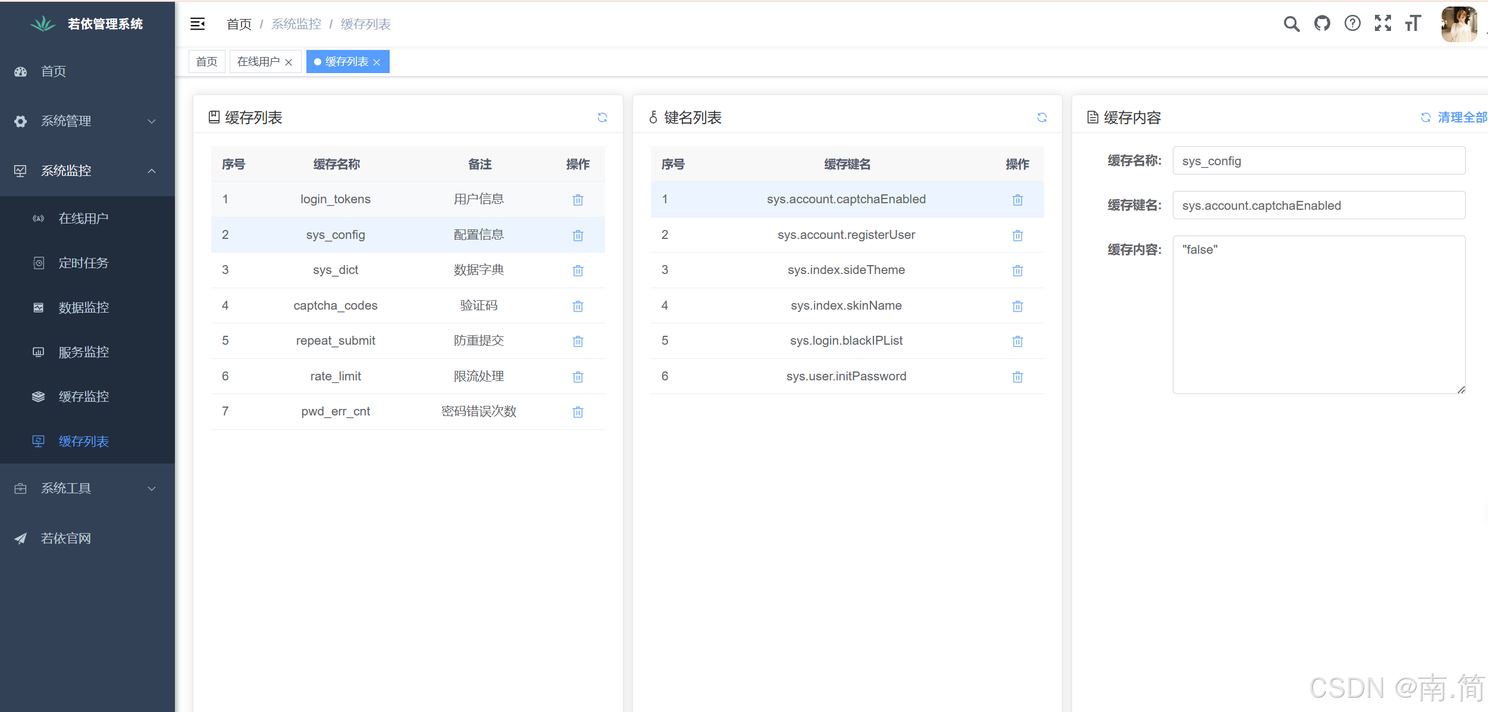The image size is (1488, 712).
Task: Click the help question mark icon
Action: 1352,24
